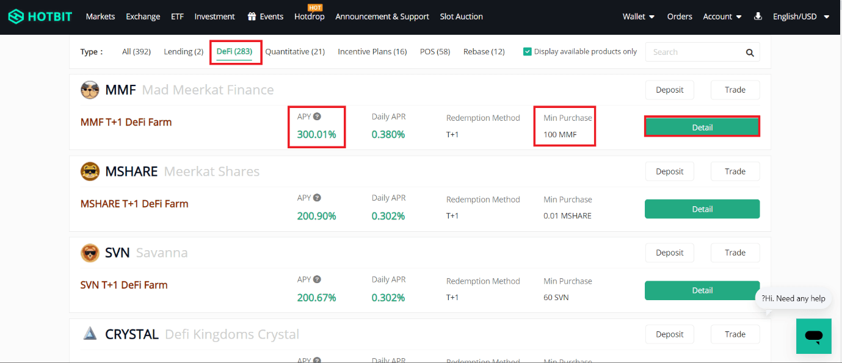Open the Exchange menu

pyautogui.click(x=143, y=16)
